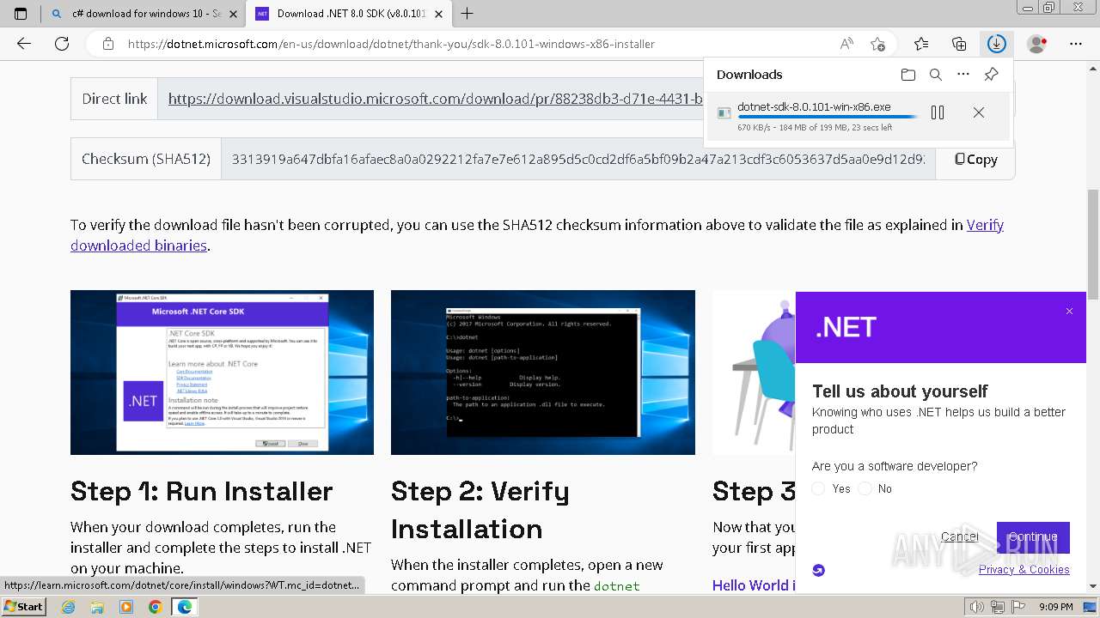This screenshot has height=618, width=1100.
Task: Click the checksum text field
Action: [x=578, y=159]
